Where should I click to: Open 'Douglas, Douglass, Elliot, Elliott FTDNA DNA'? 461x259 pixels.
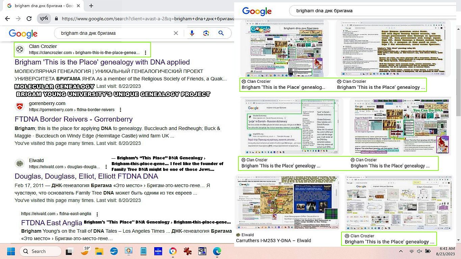click(x=86, y=176)
